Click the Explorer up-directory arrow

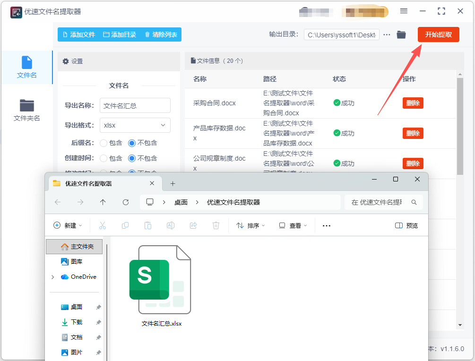pyautogui.click(x=103, y=202)
